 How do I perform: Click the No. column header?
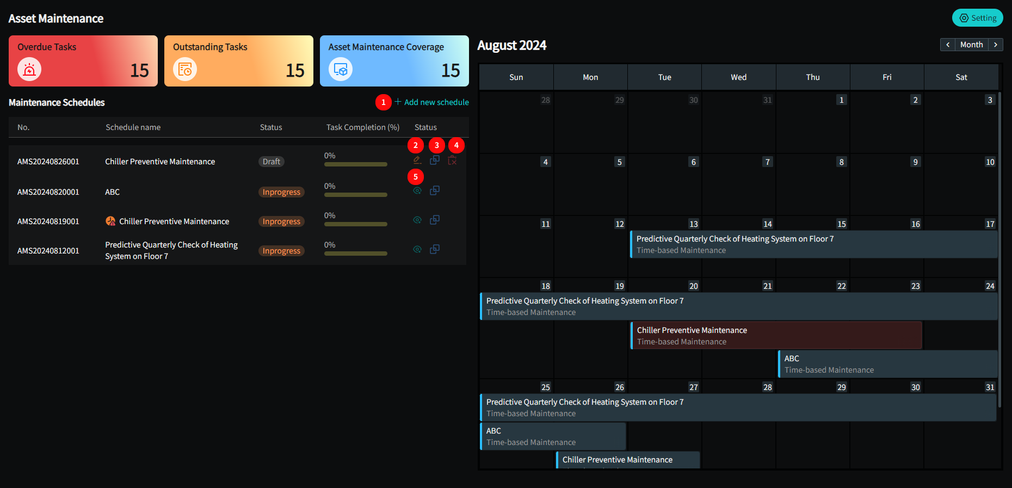point(23,127)
